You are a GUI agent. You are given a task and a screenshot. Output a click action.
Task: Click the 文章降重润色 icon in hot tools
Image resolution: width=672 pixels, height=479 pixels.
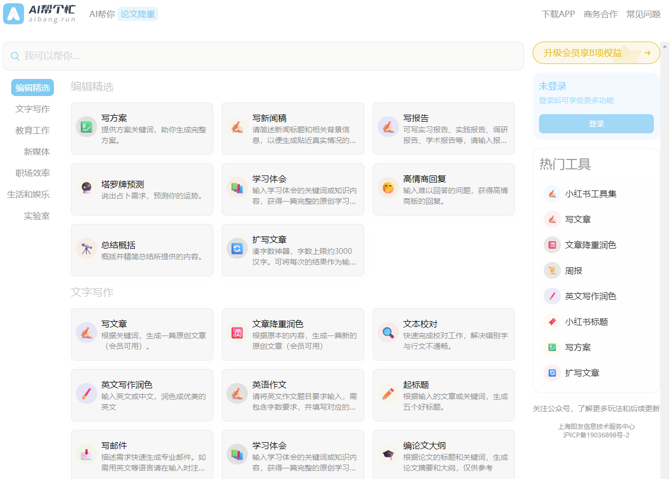(x=552, y=245)
